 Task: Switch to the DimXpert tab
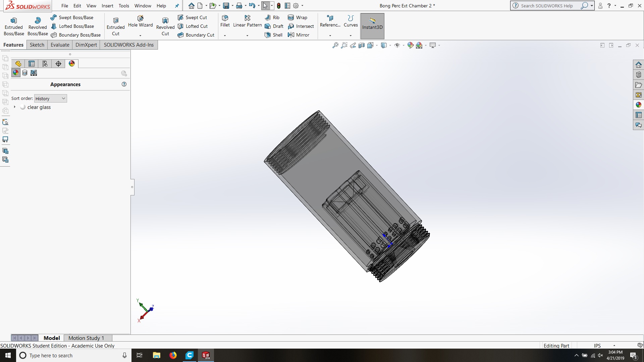click(86, 45)
